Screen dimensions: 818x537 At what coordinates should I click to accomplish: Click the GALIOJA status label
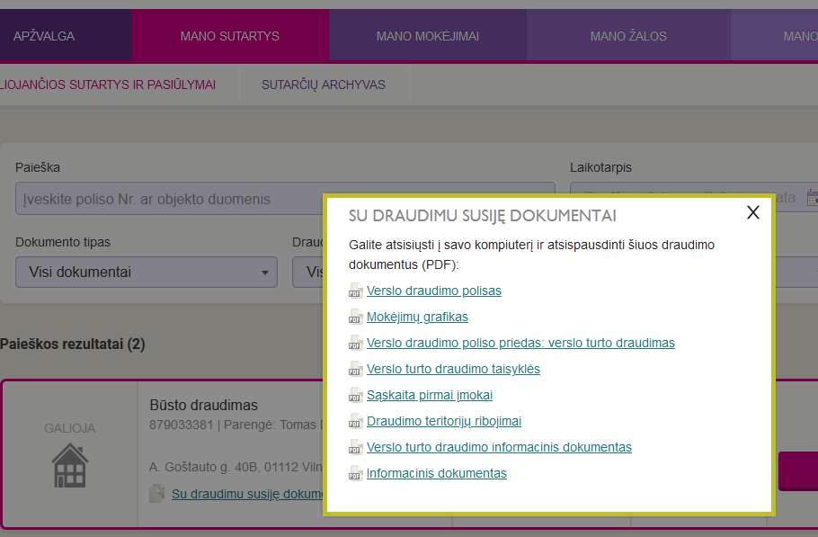pos(70,428)
